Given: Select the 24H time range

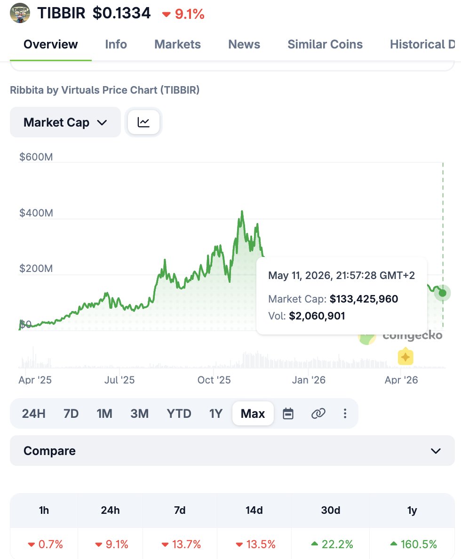Looking at the screenshot, I should tap(33, 414).
